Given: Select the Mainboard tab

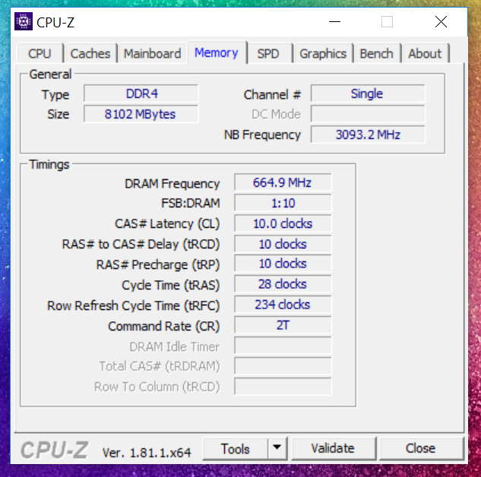Looking at the screenshot, I should (153, 54).
